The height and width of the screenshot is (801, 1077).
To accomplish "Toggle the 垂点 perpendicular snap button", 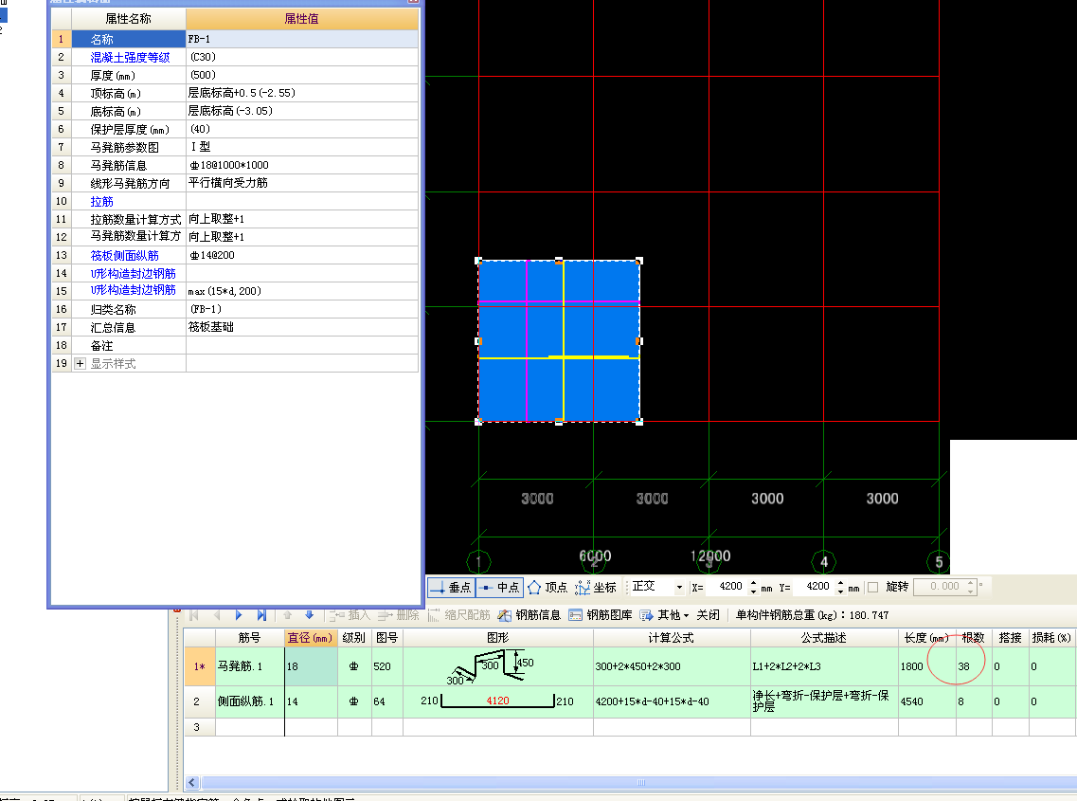I will [451, 587].
